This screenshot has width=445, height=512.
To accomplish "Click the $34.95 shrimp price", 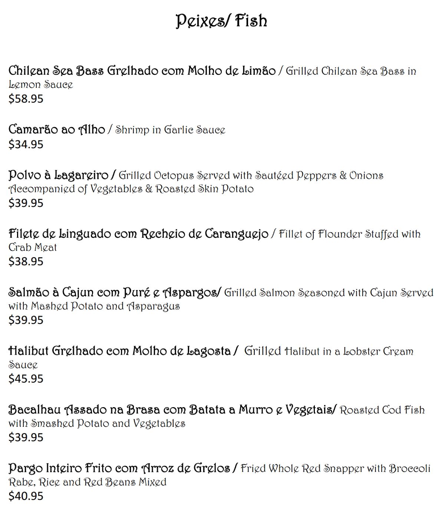I will tap(26, 144).
